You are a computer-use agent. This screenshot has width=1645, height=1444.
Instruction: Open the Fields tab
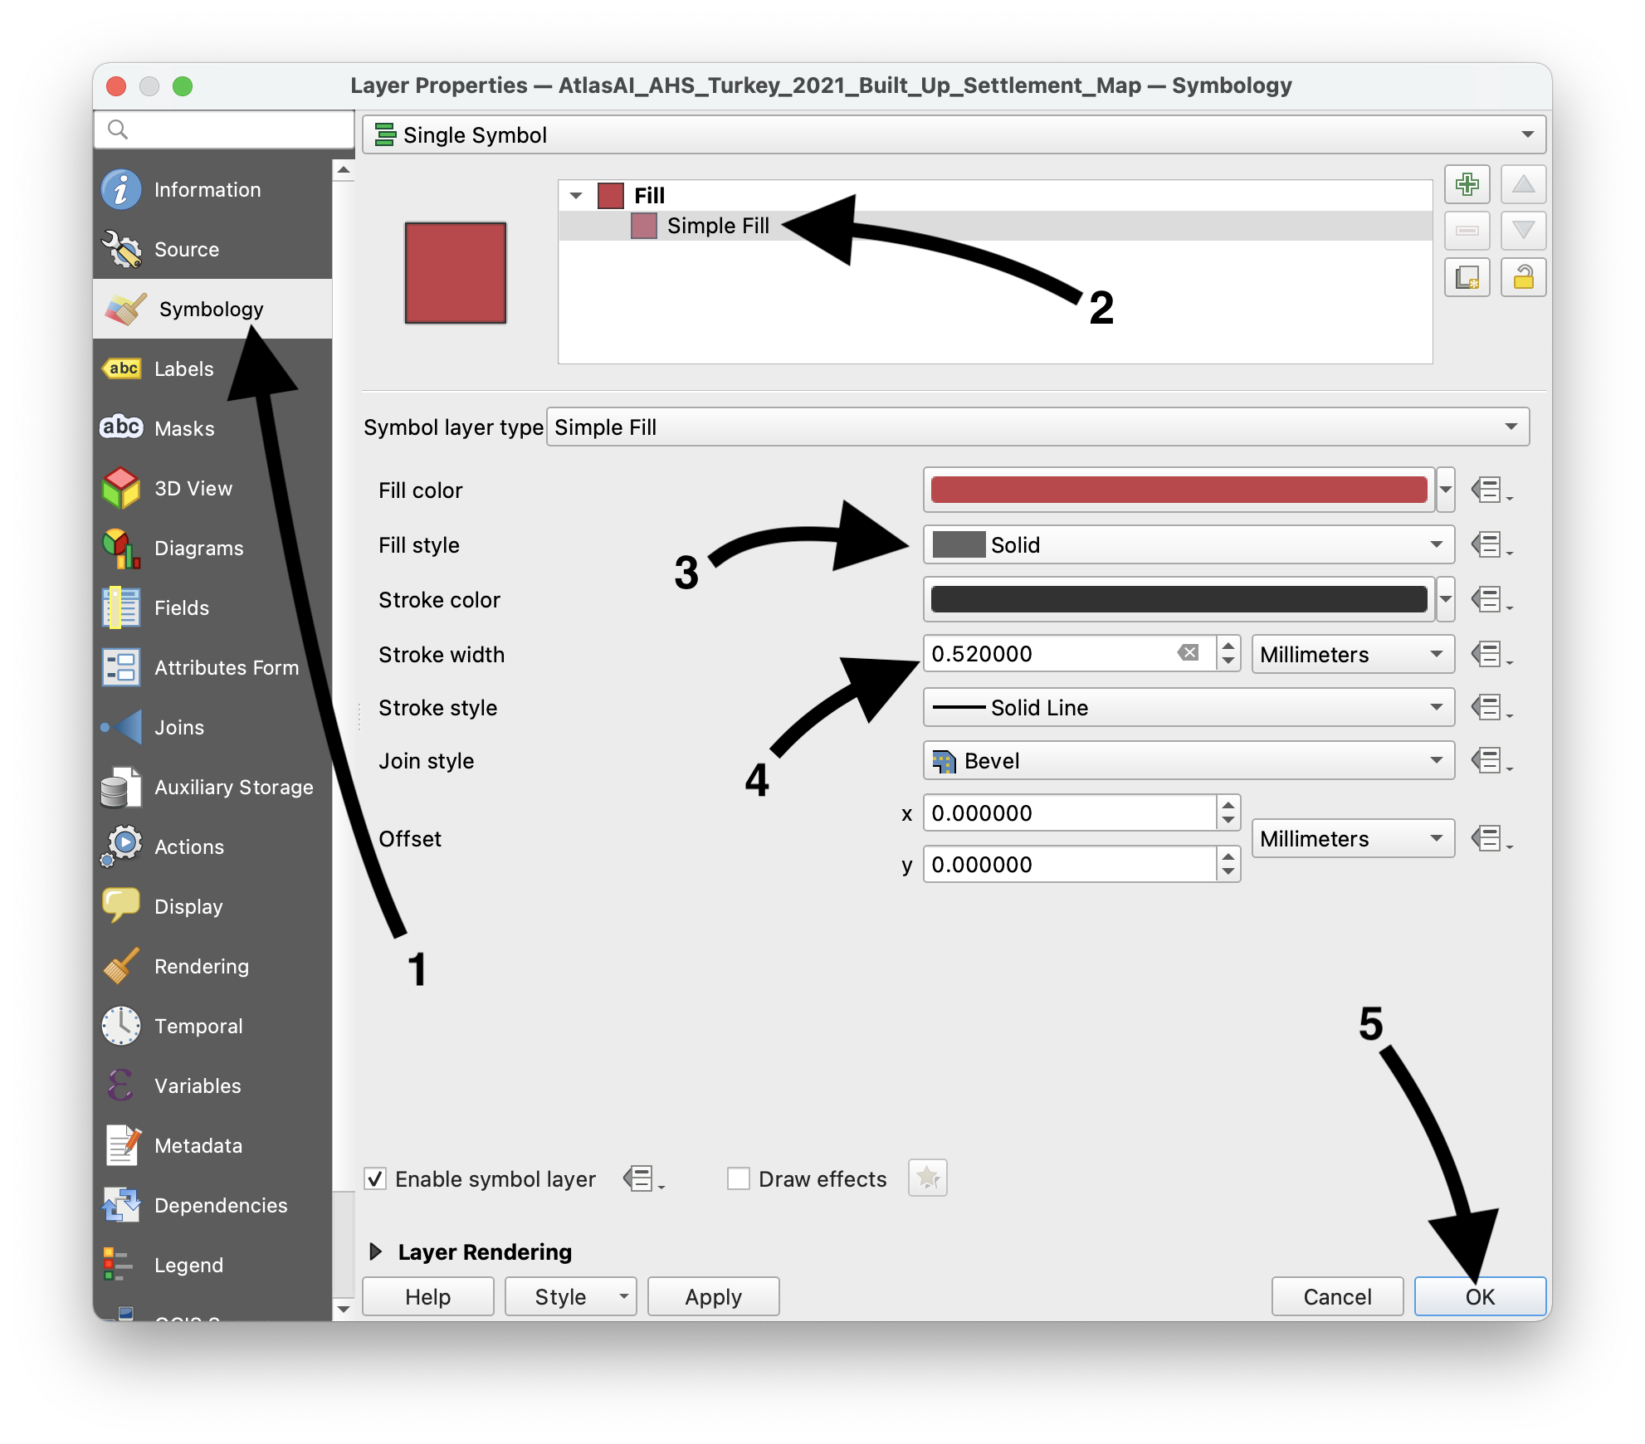point(212,607)
